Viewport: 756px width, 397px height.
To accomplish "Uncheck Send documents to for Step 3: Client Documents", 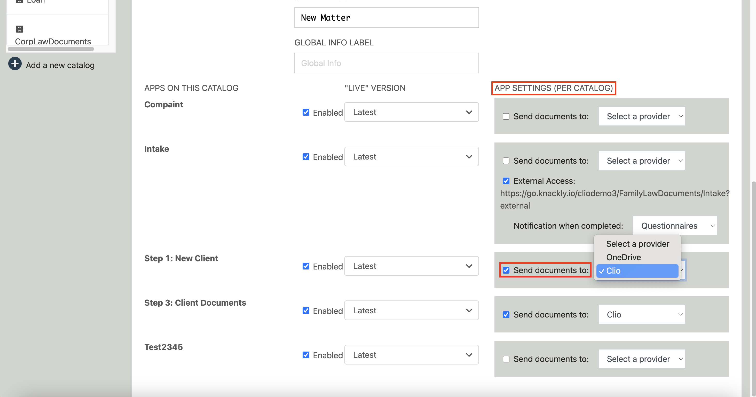I will pos(506,315).
